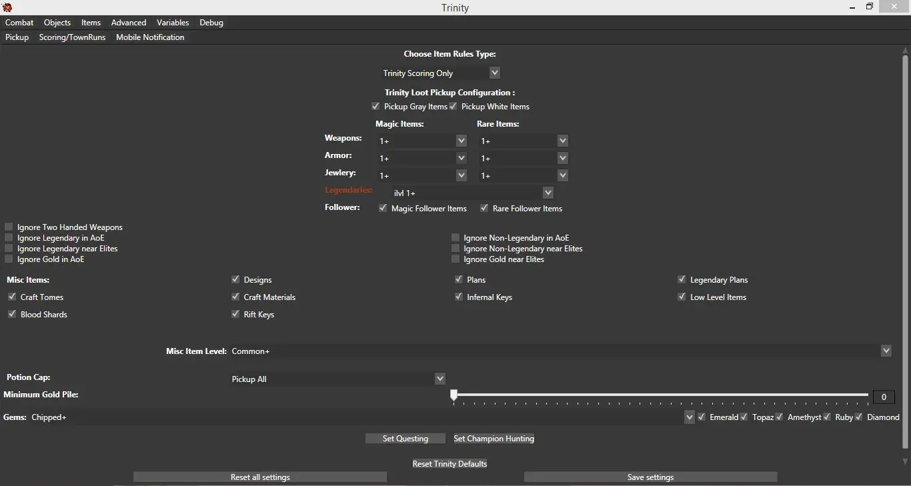Click Reset Trinity Defaults
911x486 pixels.
[450, 464]
